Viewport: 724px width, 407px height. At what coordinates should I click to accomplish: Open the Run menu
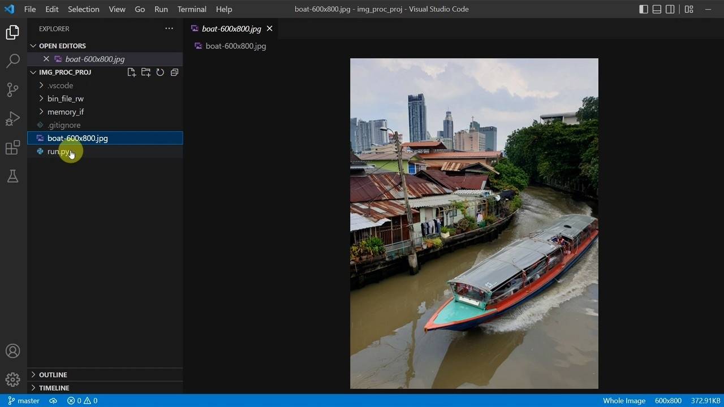point(161,9)
